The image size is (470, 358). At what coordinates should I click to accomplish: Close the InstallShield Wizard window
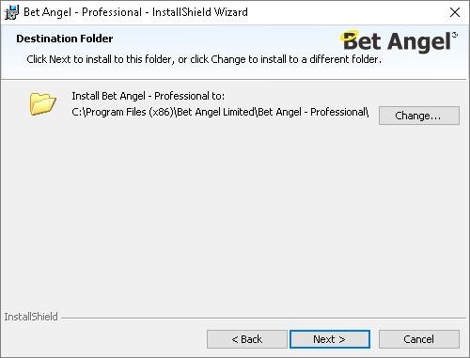(455, 12)
